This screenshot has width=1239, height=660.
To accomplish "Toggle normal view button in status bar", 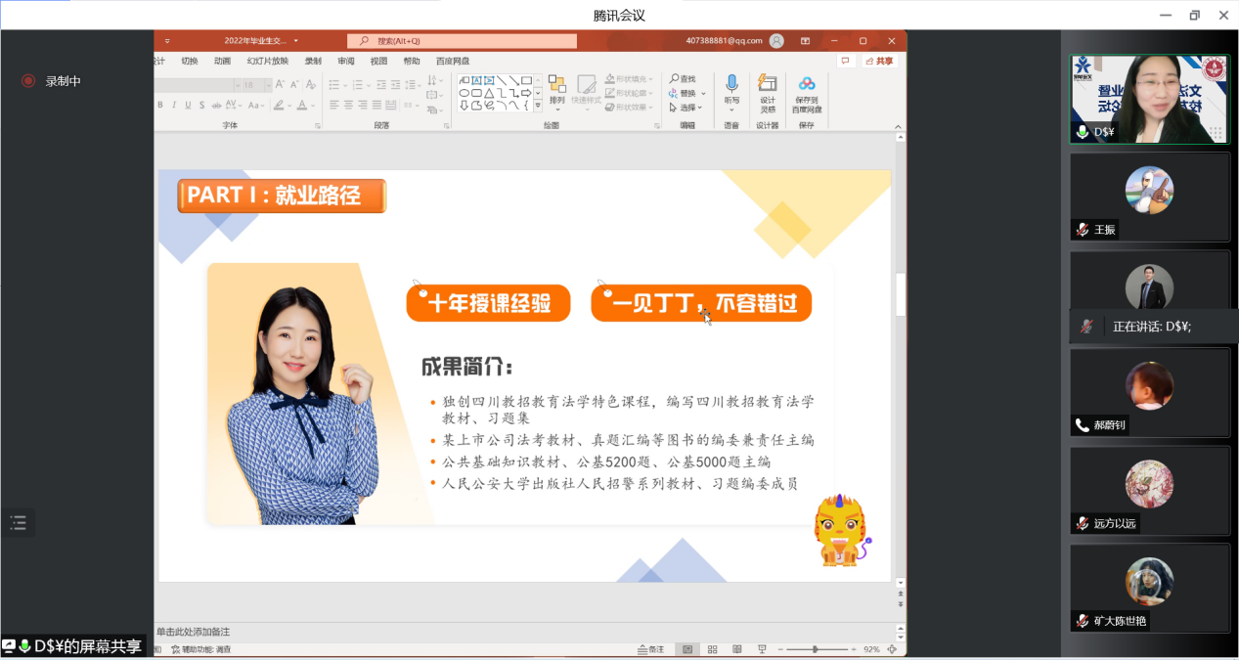I will [687, 649].
